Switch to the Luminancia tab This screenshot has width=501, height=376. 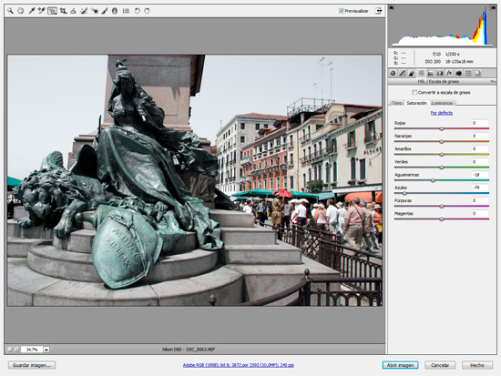(x=442, y=103)
